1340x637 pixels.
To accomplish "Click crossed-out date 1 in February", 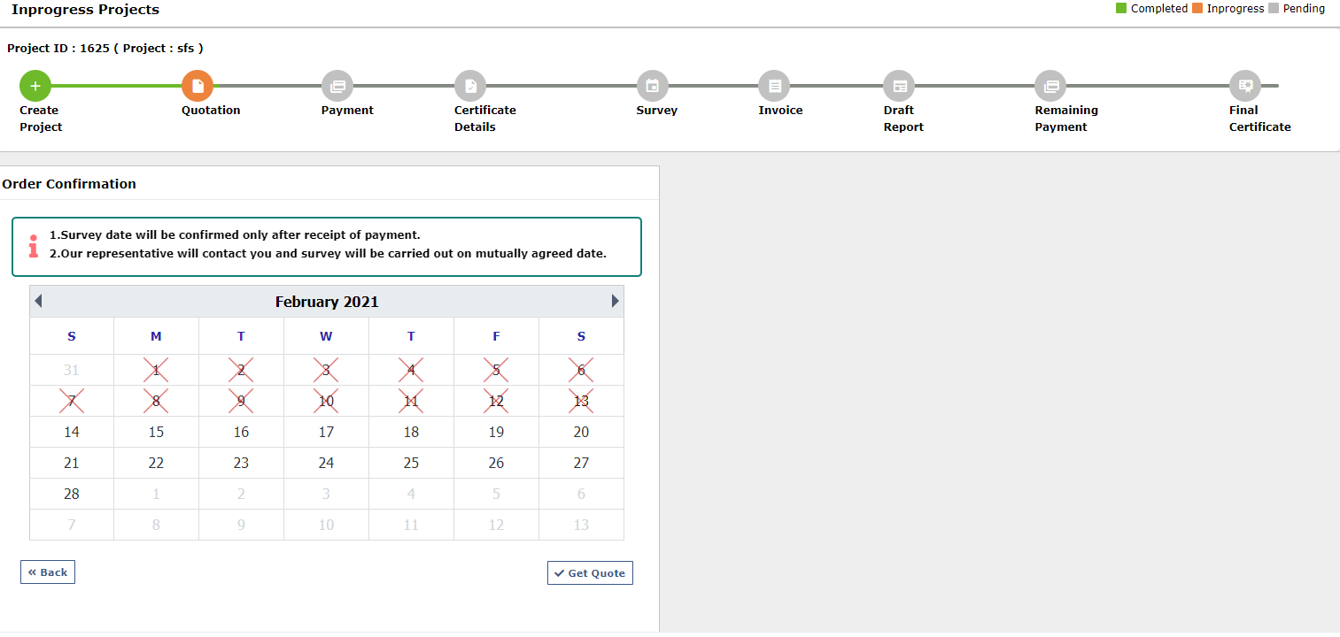I will click(x=156, y=370).
